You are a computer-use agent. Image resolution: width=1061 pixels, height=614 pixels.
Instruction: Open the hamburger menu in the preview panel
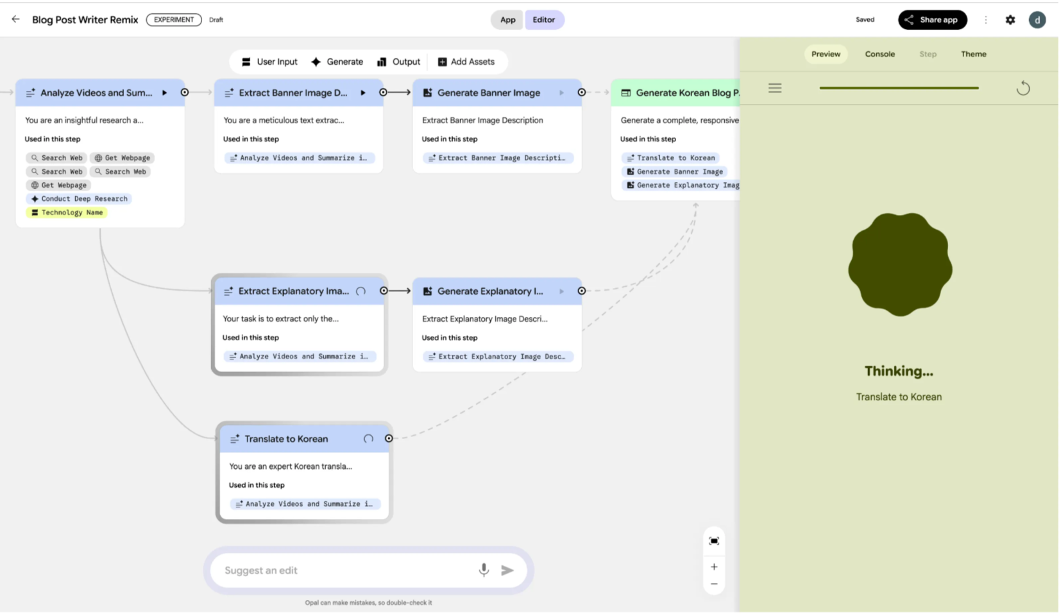click(775, 88)
